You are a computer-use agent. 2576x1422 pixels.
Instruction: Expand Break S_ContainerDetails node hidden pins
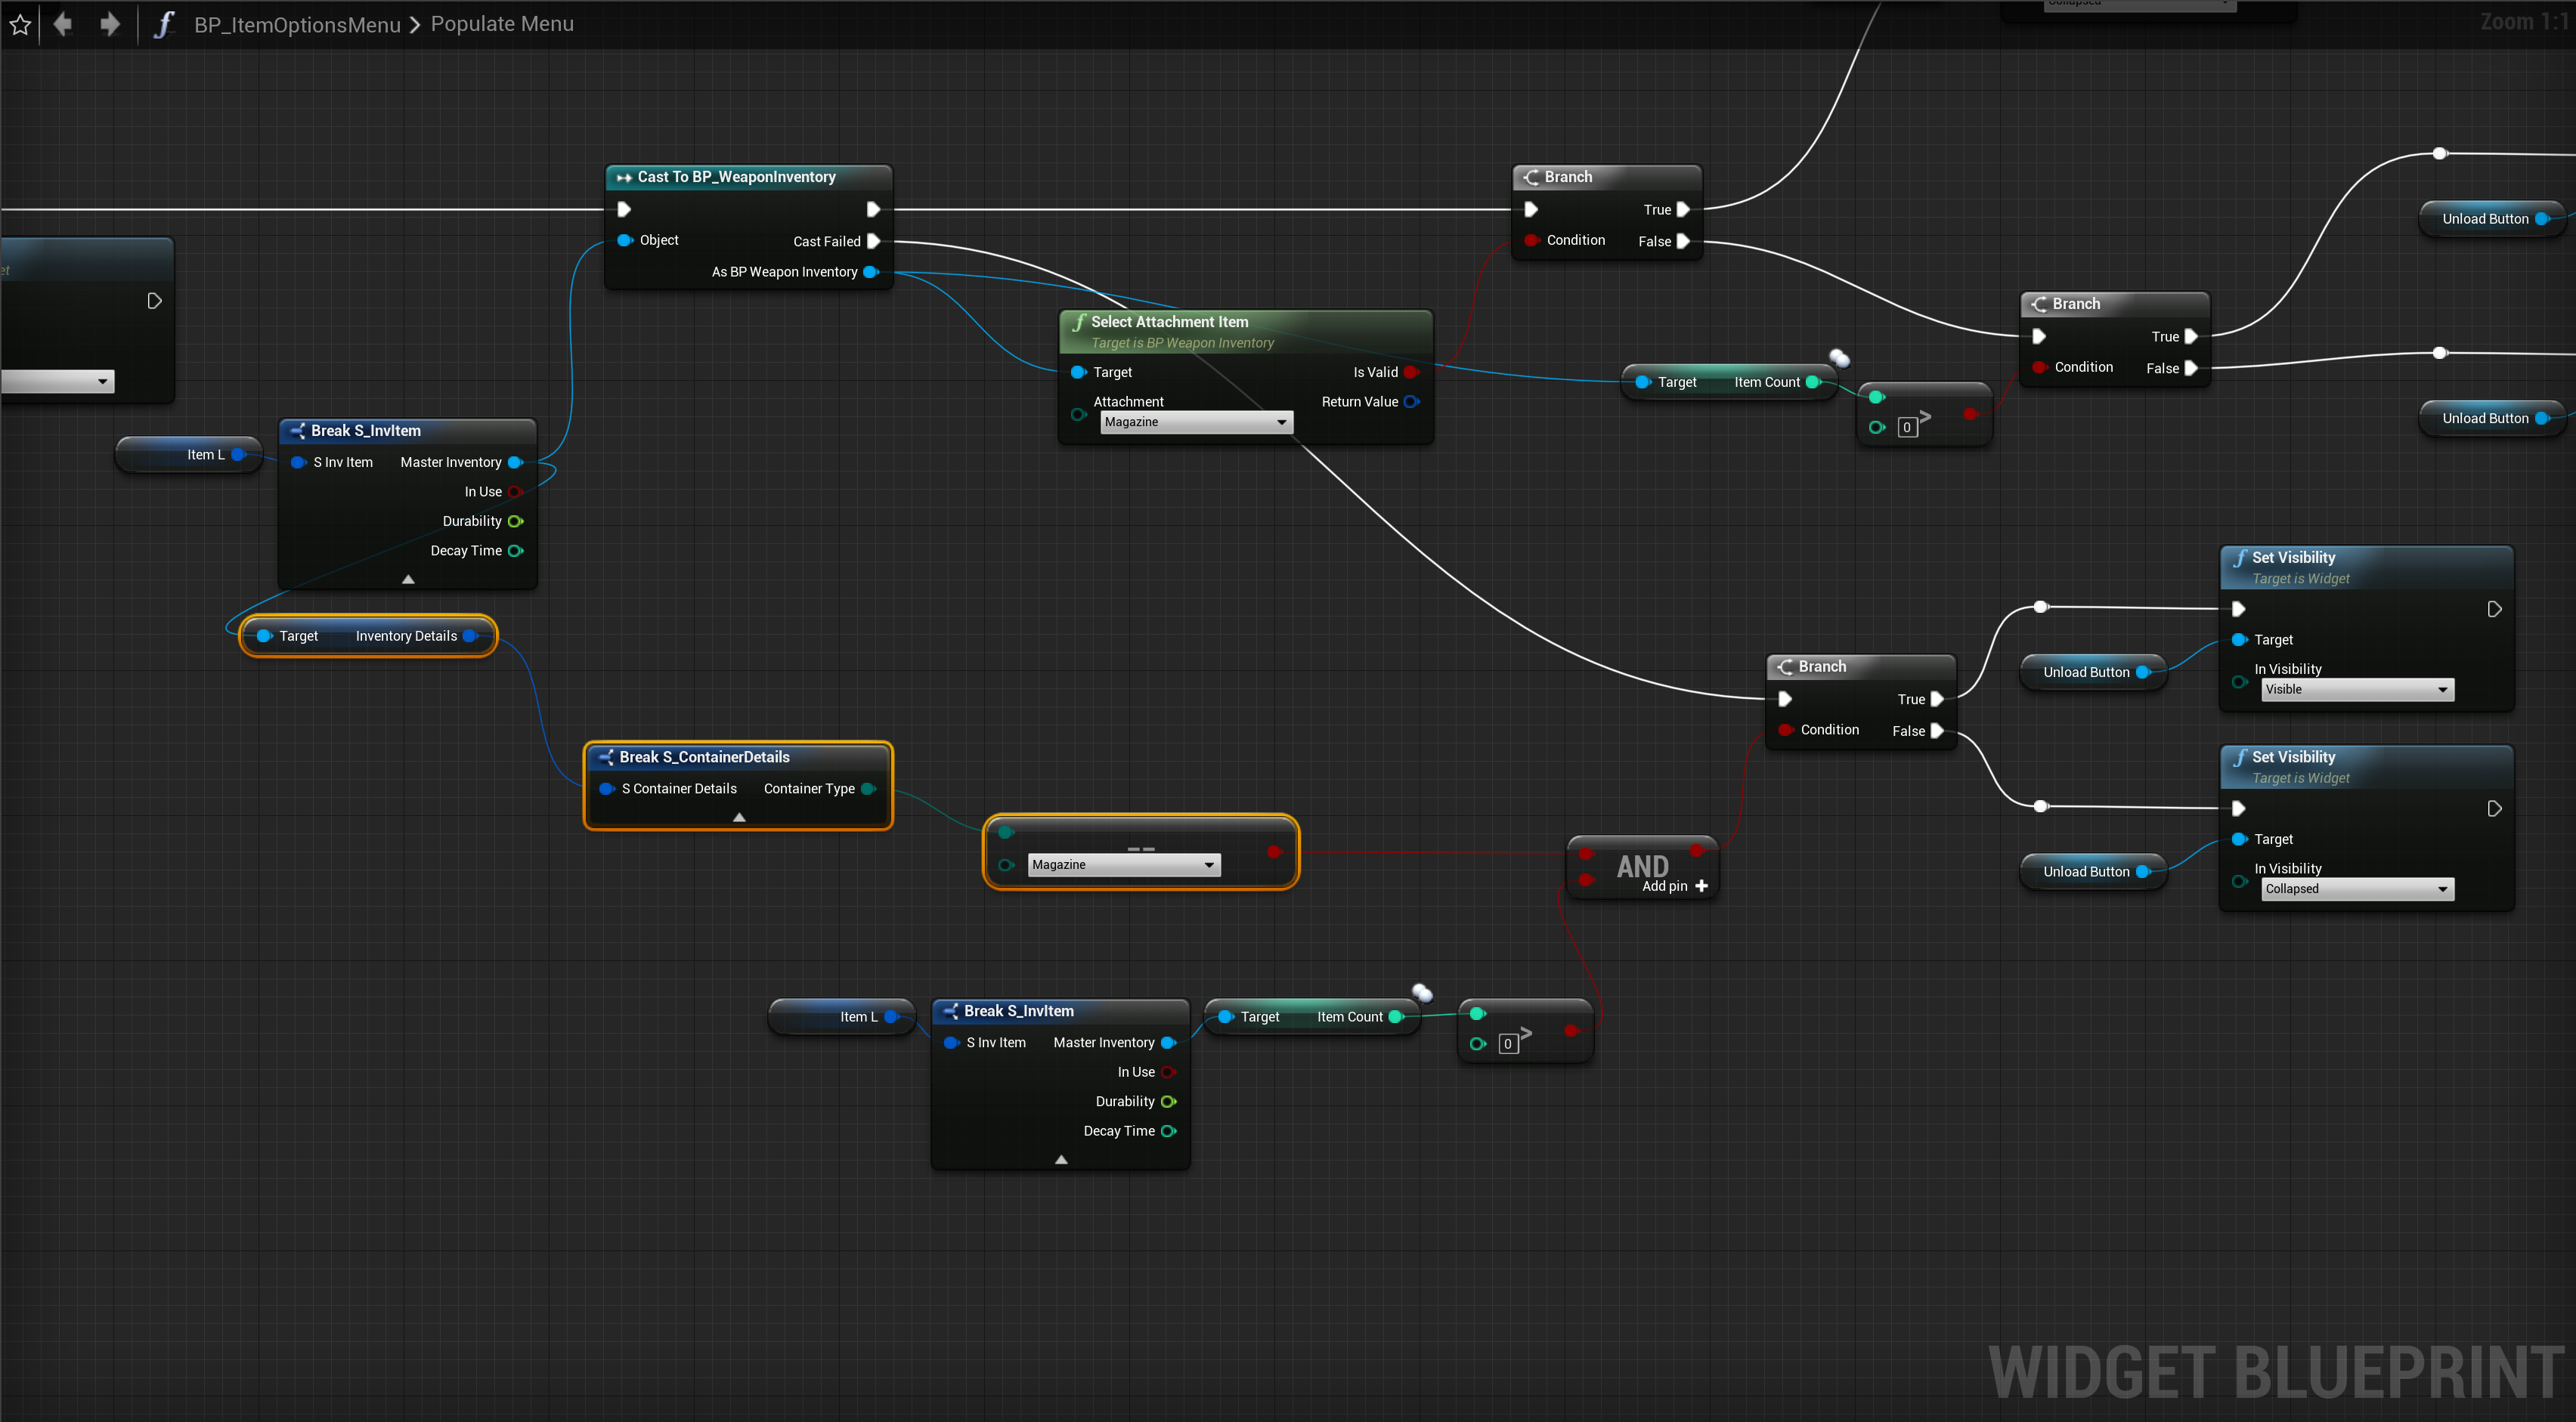coord(739,817)
